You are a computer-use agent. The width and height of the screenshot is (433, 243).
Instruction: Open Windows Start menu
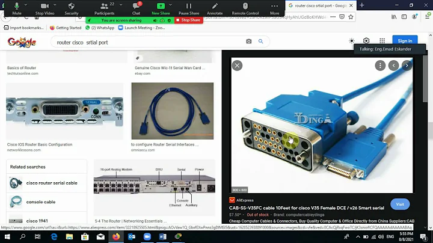click(7, 236)
